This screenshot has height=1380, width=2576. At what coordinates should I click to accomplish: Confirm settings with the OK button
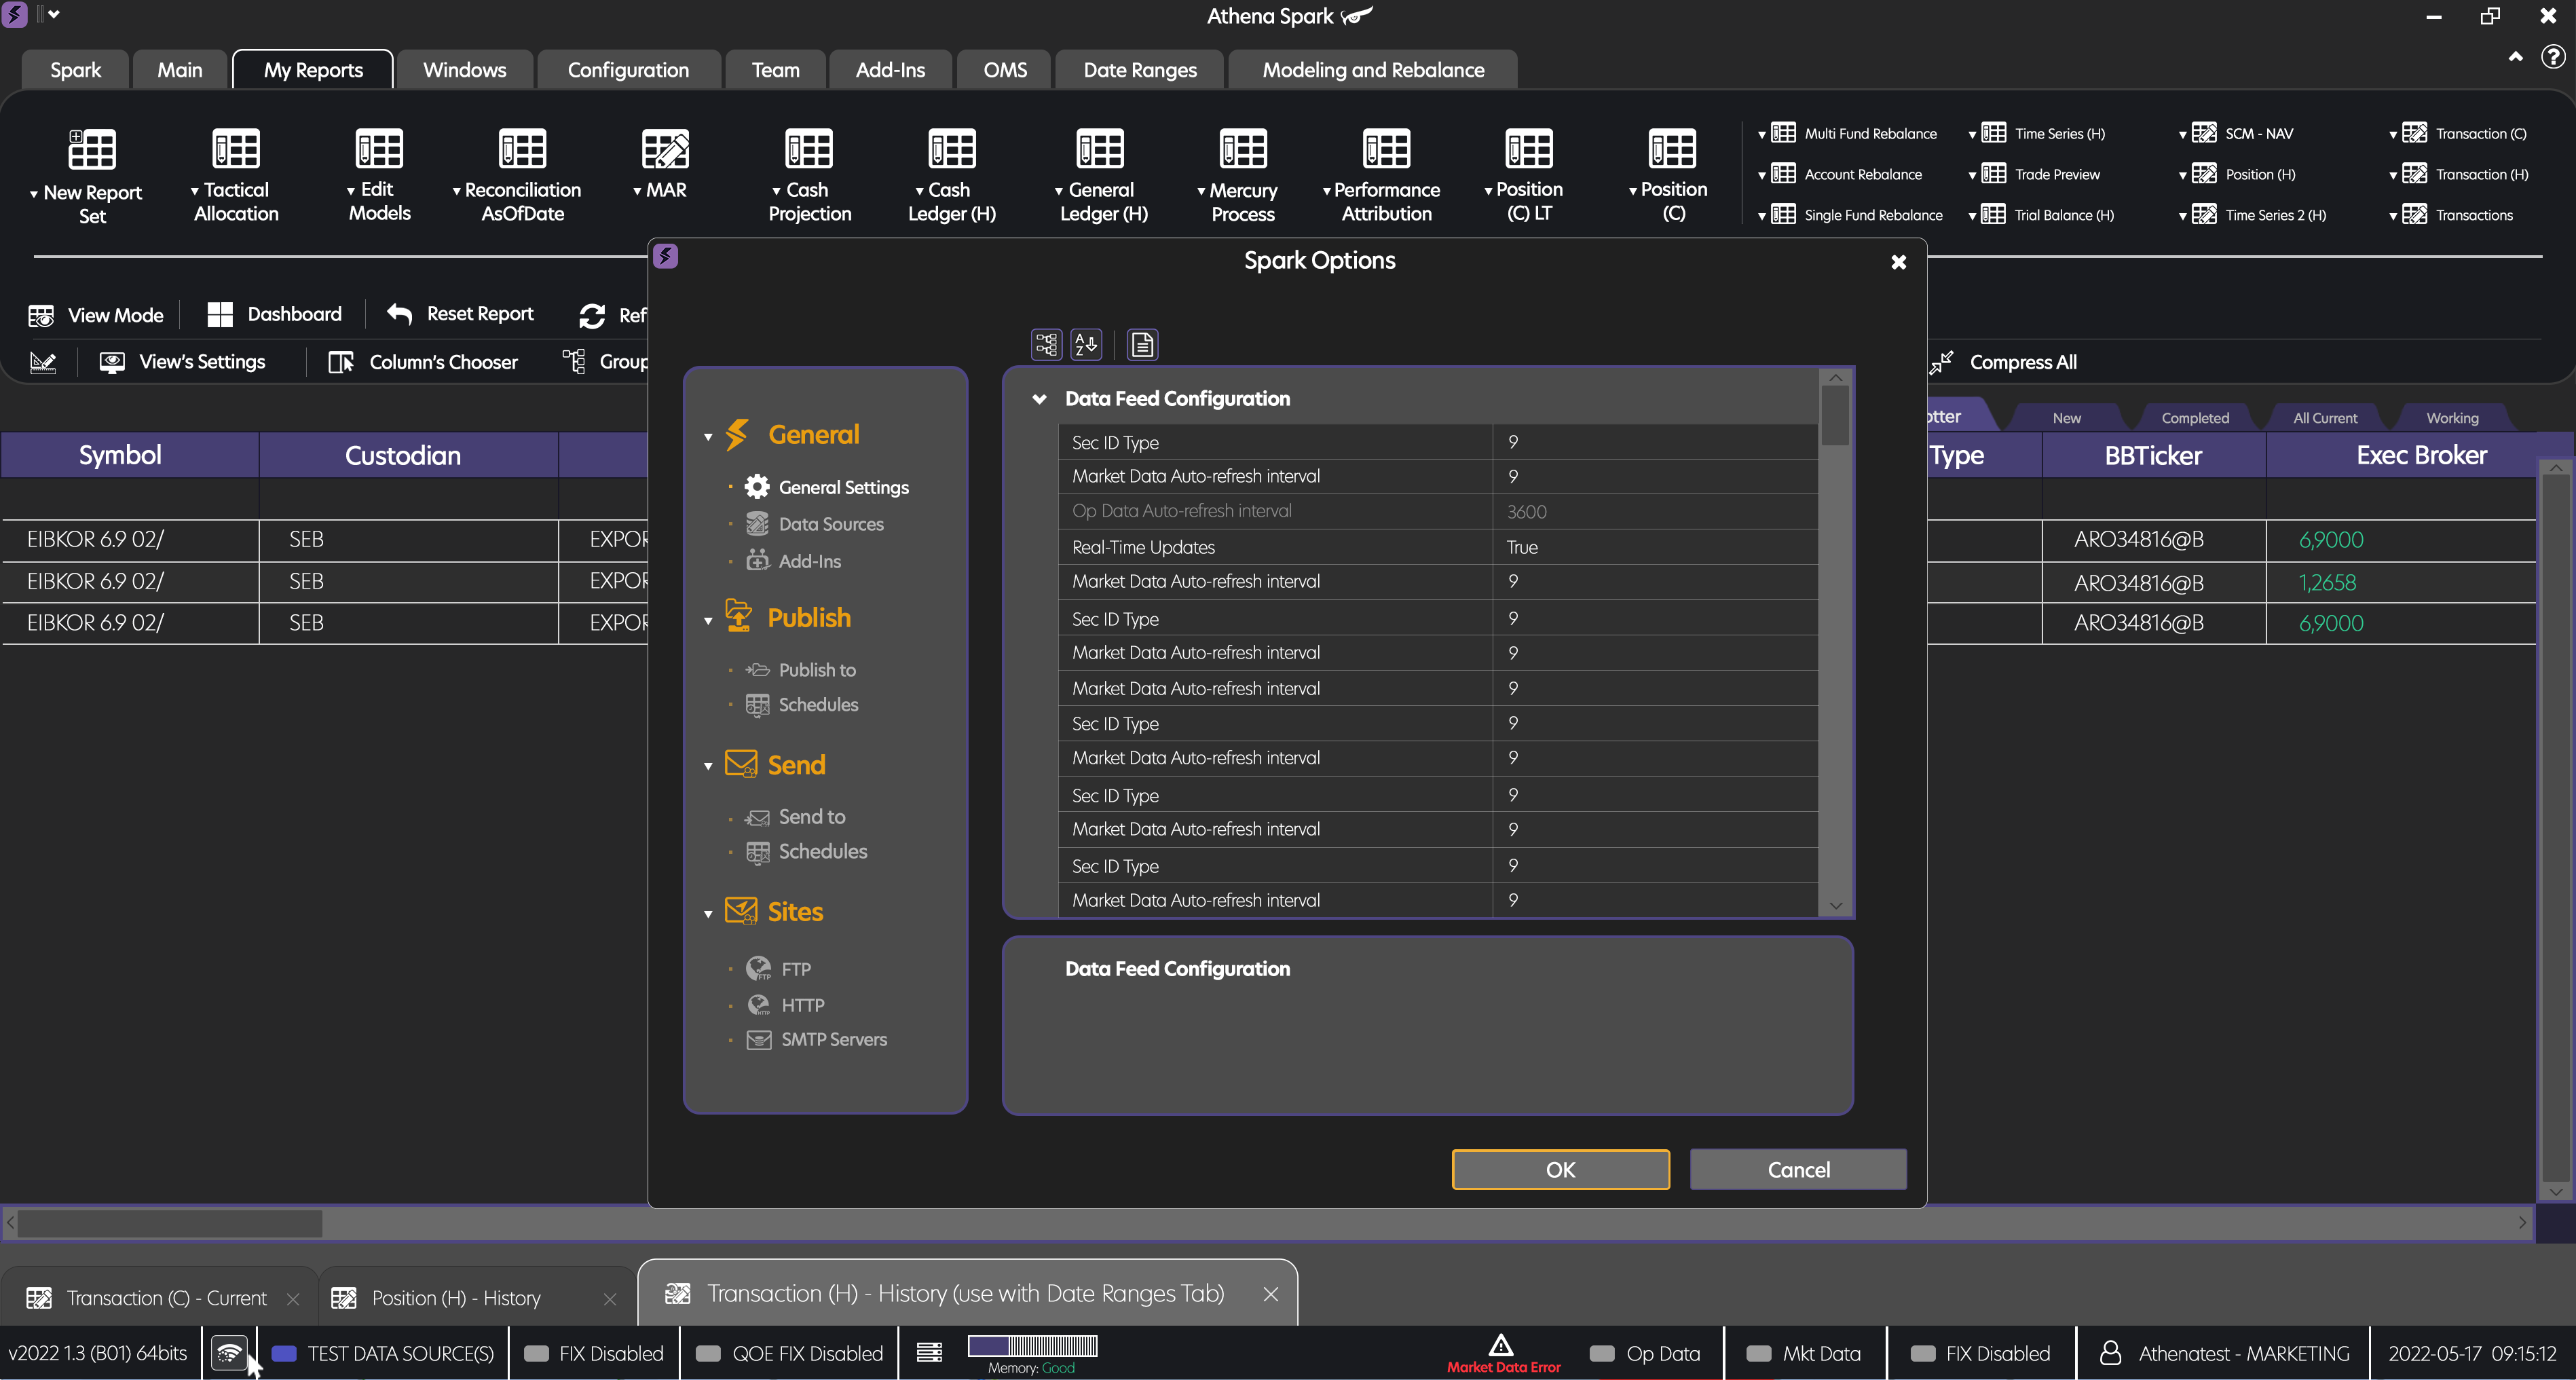[1560, 1169]
